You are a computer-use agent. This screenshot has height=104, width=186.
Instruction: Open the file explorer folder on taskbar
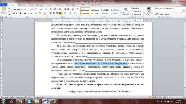pos(37,101)
